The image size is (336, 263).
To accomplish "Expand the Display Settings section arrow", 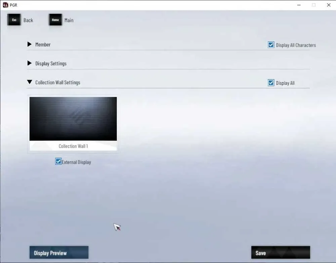I will point(30,63).
